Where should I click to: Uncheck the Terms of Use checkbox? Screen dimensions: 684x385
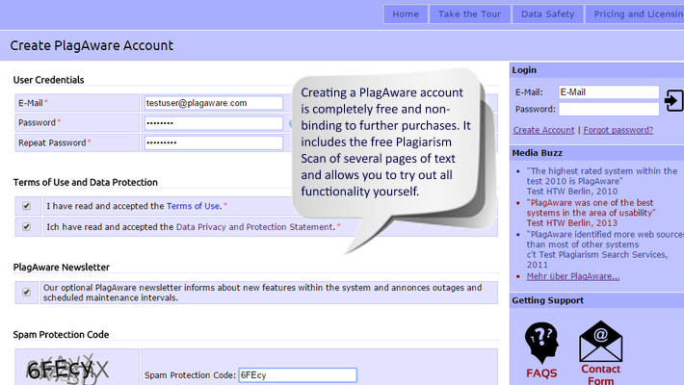coord(27,206)
